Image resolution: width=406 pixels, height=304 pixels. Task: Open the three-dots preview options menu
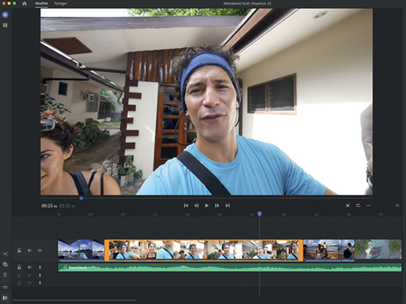(x=368, y=205)
